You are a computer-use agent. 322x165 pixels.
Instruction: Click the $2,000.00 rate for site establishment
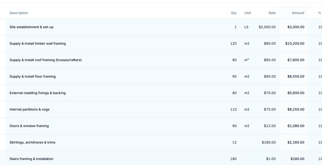coord(267,27)
